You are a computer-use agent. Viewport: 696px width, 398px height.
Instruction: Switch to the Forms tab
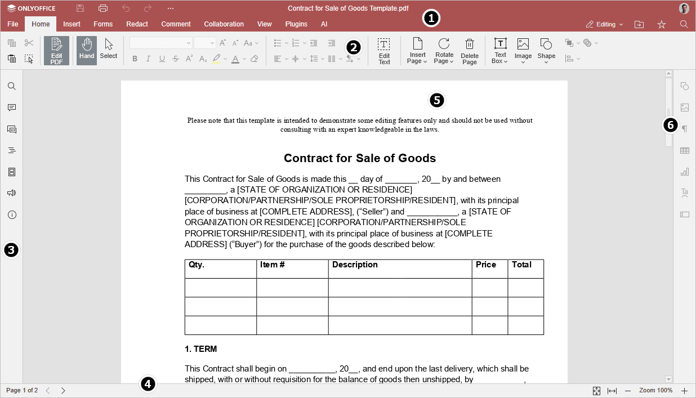(103, 24)
